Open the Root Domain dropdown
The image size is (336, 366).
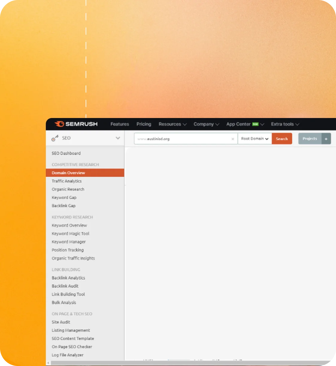pos(255,139)
